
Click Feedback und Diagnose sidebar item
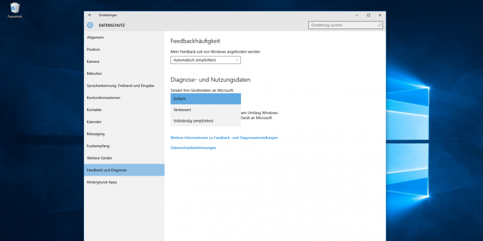(x=124, y=170)
